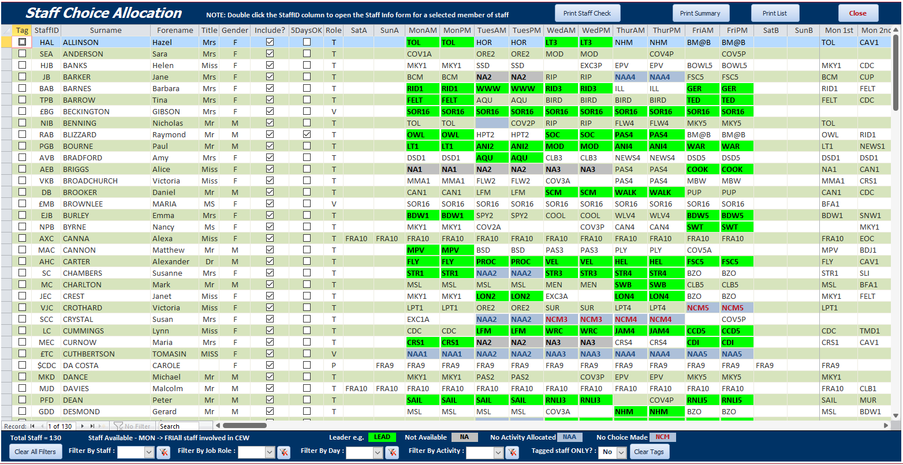Go to last record navigation arrow
The width and height of the screenshot is (903, 465).
pyautogui.click(x=92, y=426)
